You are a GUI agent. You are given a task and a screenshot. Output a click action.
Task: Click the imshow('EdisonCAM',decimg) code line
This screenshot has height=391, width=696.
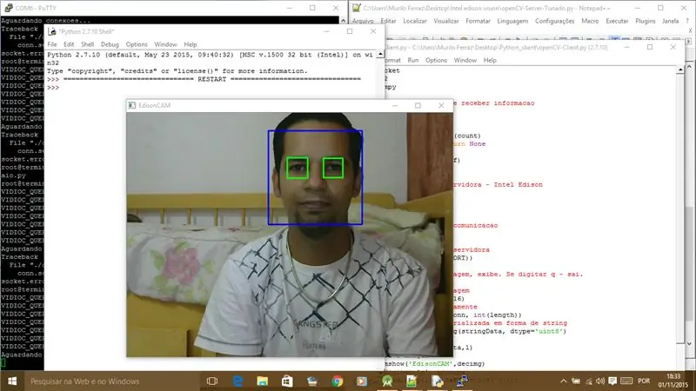point(435,363)
